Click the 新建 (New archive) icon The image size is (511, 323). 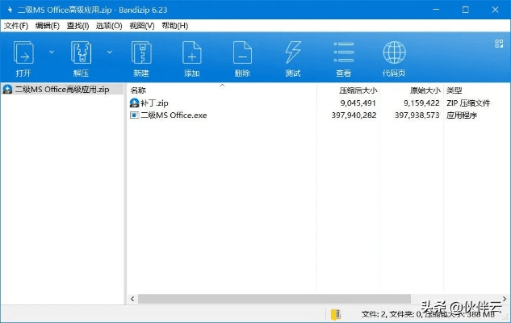pyautogui.click(x=140, y=54)
